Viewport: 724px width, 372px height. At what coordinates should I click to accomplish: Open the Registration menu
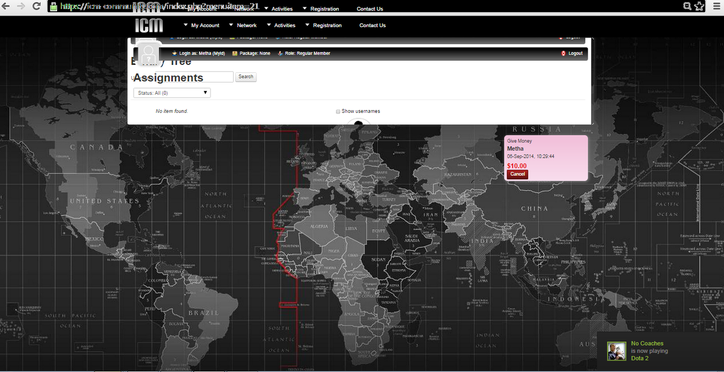click(327, 25)
